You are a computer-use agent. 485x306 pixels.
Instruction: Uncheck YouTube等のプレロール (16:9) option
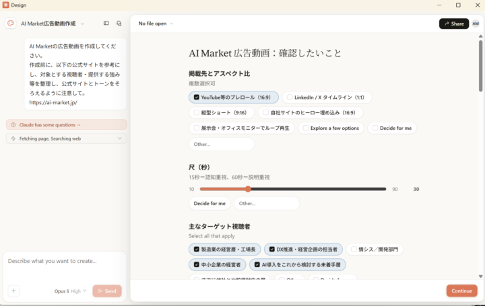[234, 98]
